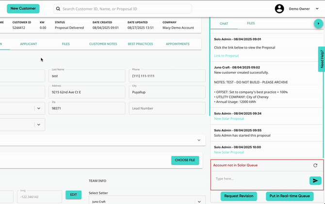Switch to the Applicant tab
Viewport: 325px width, 204px height.
(29, 44)
